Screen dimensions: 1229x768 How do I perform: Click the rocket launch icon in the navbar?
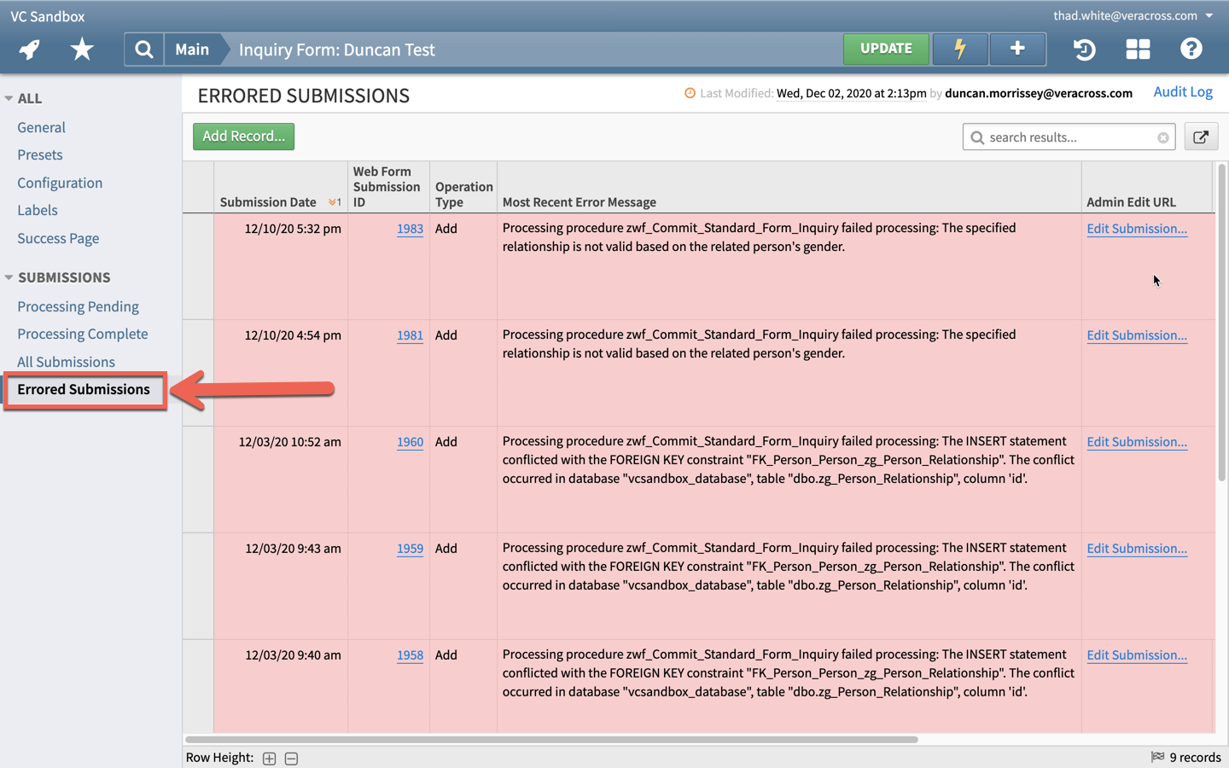click(x=29, y=49)
